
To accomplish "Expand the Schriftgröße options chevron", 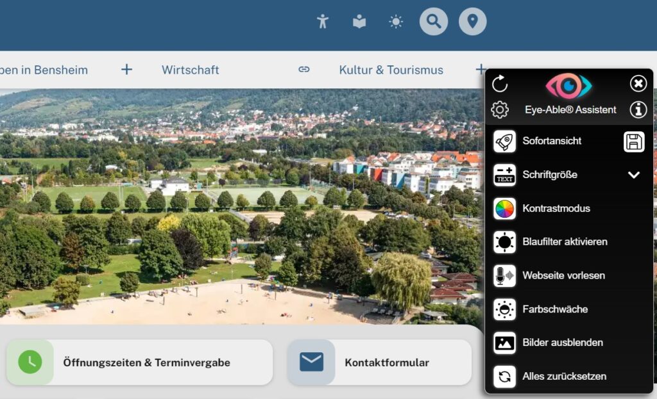I will point(634,175).
